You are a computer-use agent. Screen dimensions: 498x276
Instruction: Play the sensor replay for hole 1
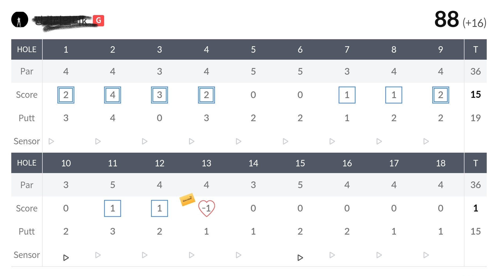tap(51, 141)
